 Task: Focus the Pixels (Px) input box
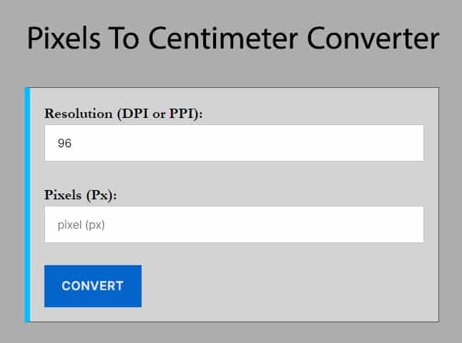[x=233, y=224]
